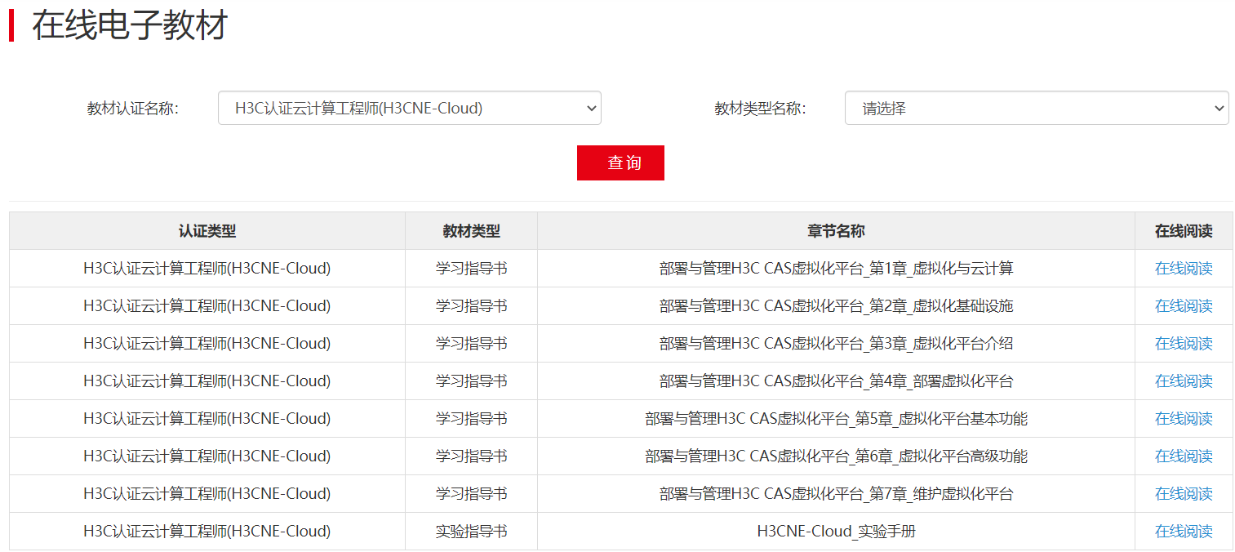Select chapter title 第2章_虚拟化基础设施
Viewport: 1235px width, 552px height.
836,305
